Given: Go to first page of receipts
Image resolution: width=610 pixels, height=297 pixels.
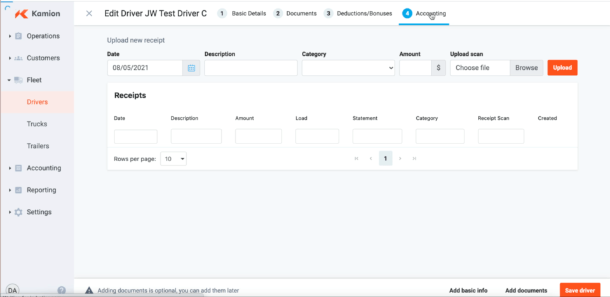Looking at the screenshot, I should [356, 158].
